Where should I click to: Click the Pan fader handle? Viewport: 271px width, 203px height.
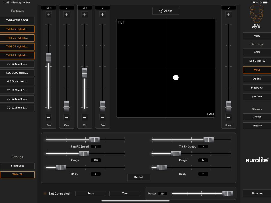(49, 57)
